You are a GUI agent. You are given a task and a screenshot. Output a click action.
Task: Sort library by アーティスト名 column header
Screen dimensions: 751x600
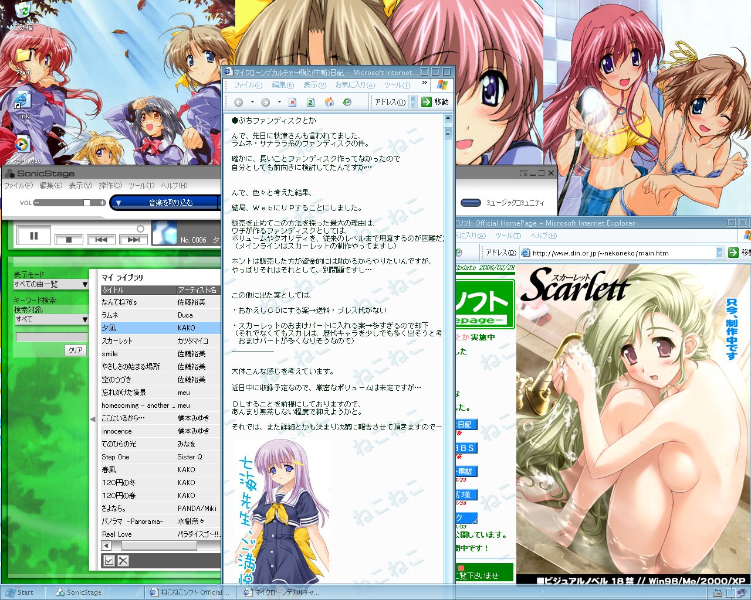pyautogui.click(x=198, y=290)
